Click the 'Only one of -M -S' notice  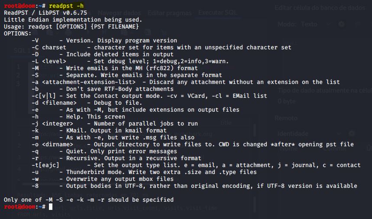click(x=88, y=200)
